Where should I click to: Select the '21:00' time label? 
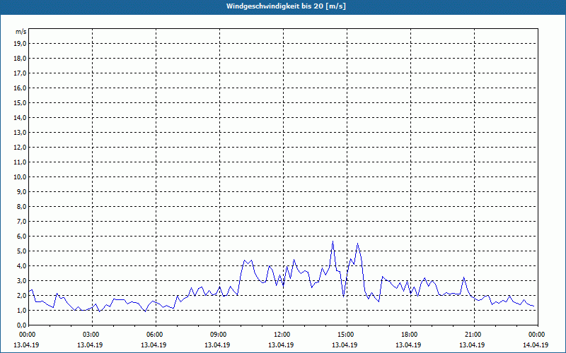pyautogui.click(x=474, y=335)
